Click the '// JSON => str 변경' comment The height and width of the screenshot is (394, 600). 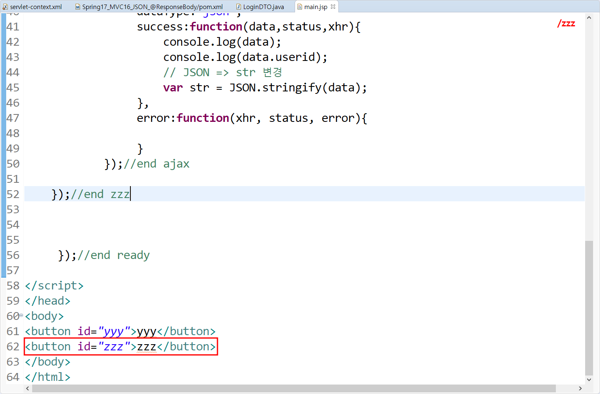click(x=223, y=72)
